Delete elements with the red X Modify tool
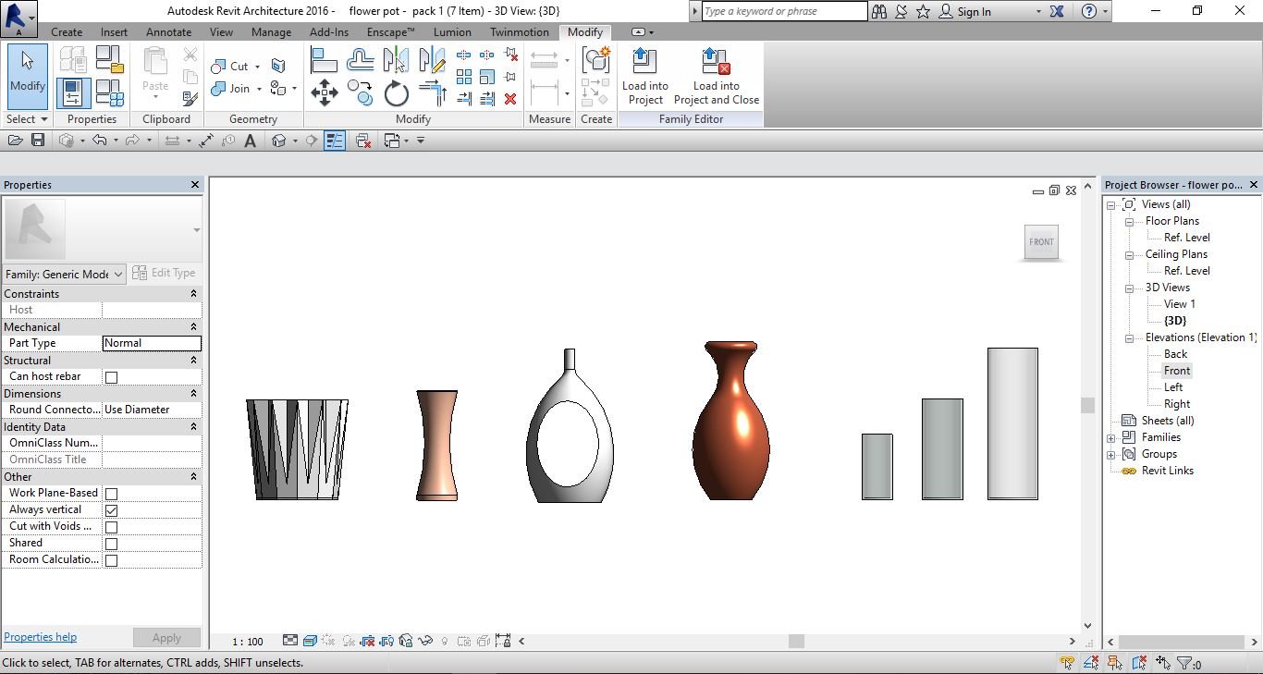This screenshot has width=1263, height=674. tap(510, 98)
